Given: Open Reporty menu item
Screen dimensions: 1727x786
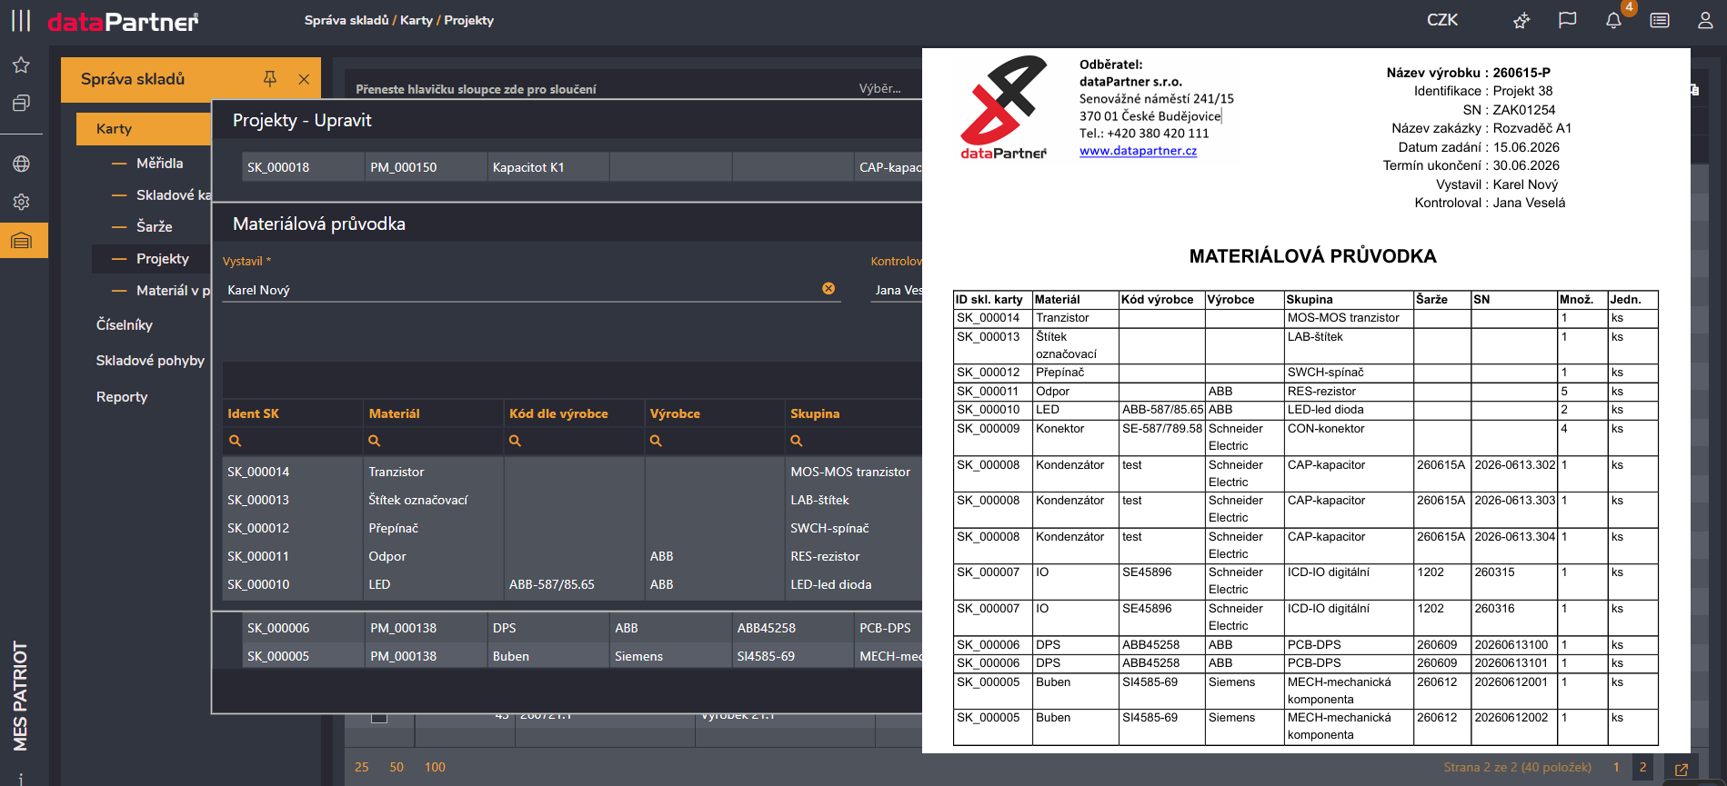Looking at the screenshot, I should point(122,396).
